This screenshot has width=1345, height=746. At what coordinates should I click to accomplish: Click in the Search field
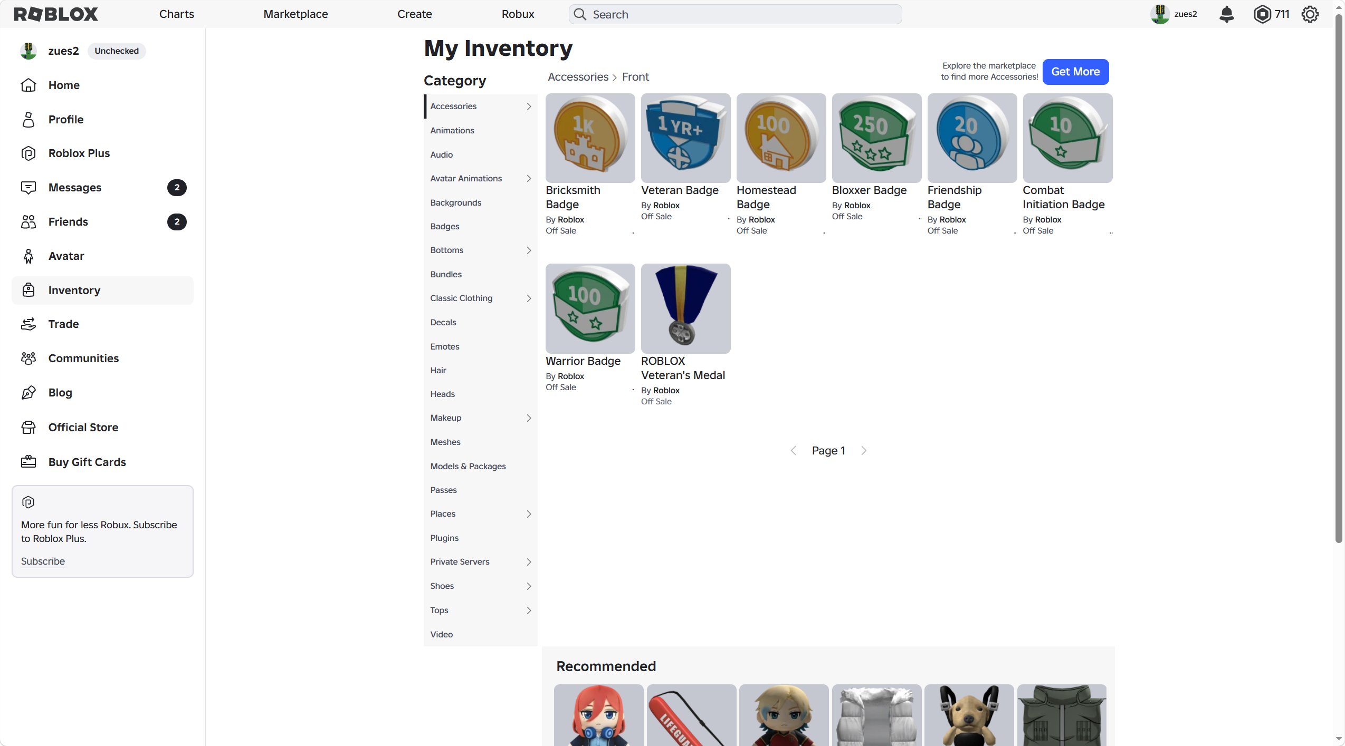point(735,14)
